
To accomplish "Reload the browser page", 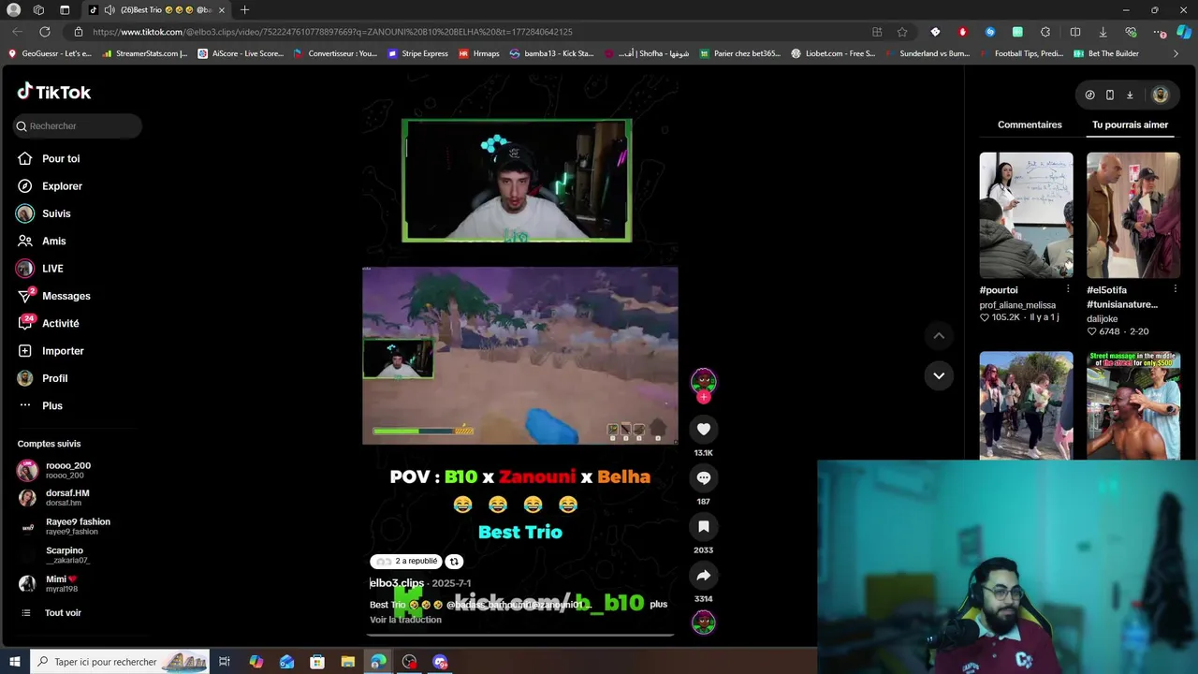I will click(x=44, y=31).
